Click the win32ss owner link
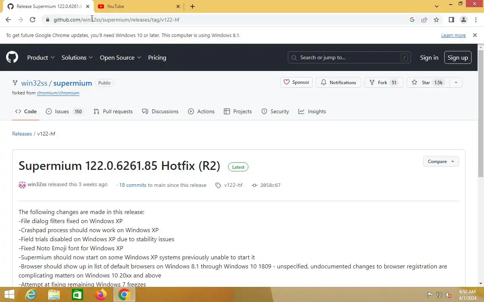 tap(34, 83)
